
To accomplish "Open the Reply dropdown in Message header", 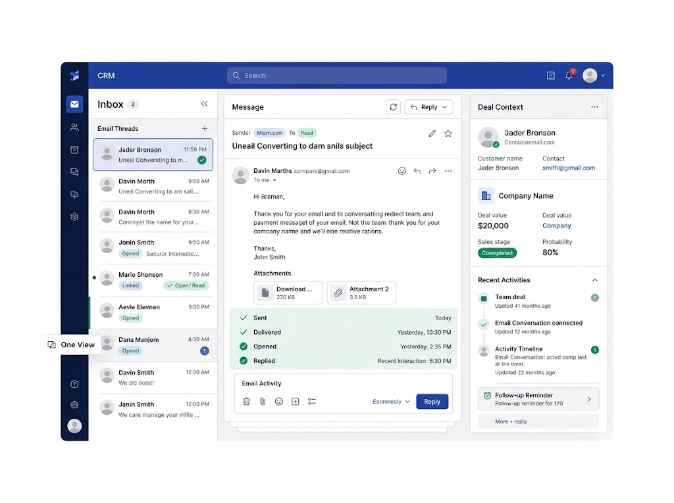I will point(428,107).
